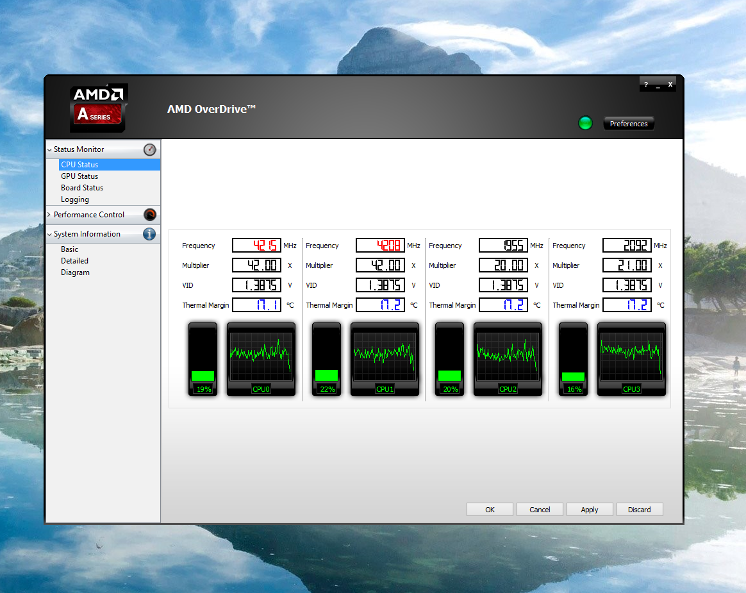This screenshot has width=746, height=593.
Task: Click the OK button
Action: click(490, 510)
